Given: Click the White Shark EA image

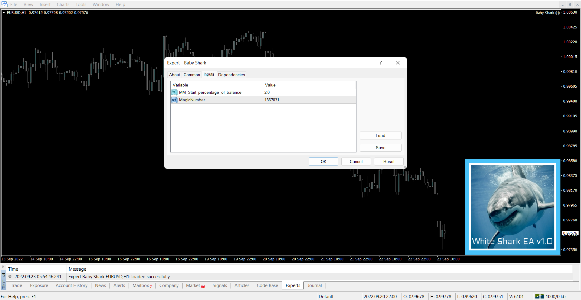Looking at the screenshot, I should tap(513, 207).
